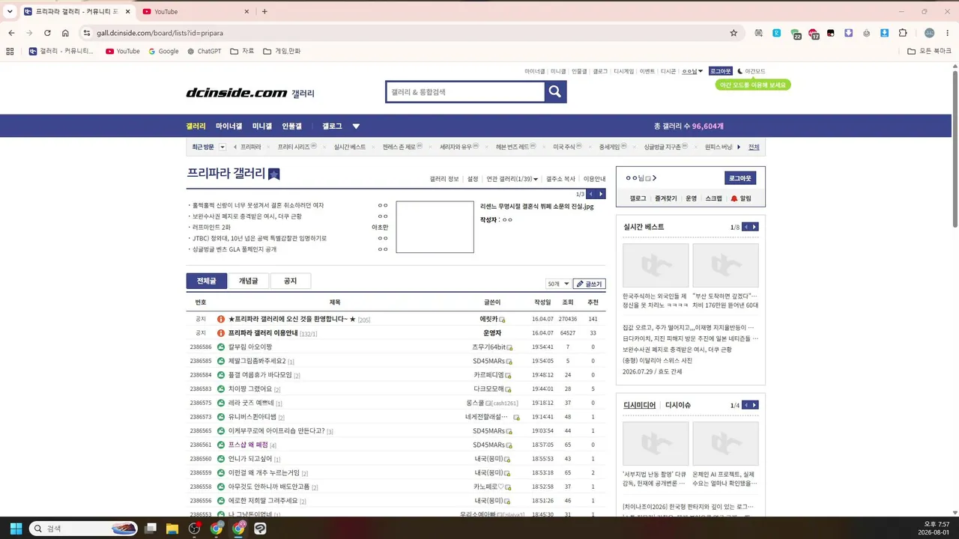Viewport: 959px width, 539px height.
Task: Toggle 야간모드 night mode
Action: coord(751,71)
